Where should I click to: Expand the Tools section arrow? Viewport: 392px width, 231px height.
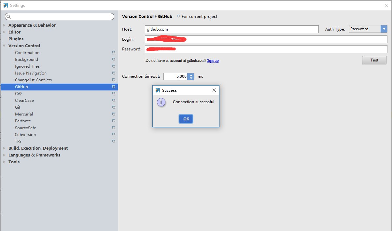(4, 162)
